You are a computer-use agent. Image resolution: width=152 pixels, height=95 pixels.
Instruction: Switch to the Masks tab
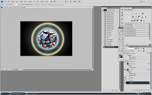134,8
